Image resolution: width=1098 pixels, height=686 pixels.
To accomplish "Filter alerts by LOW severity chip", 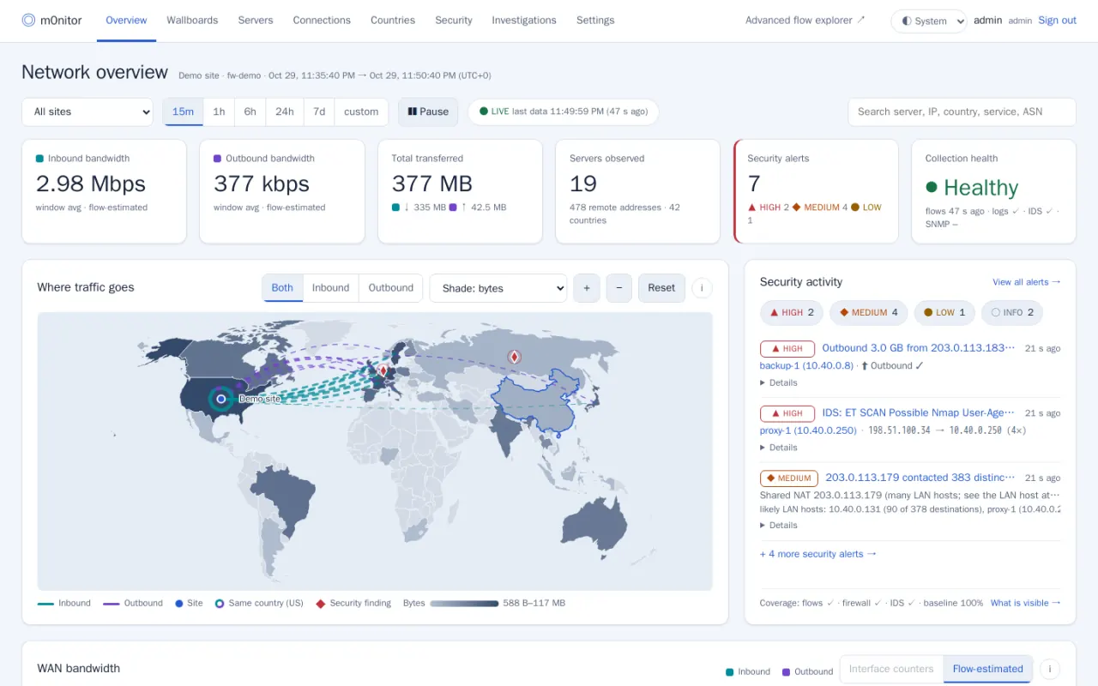I will click(x=944, y=312).
